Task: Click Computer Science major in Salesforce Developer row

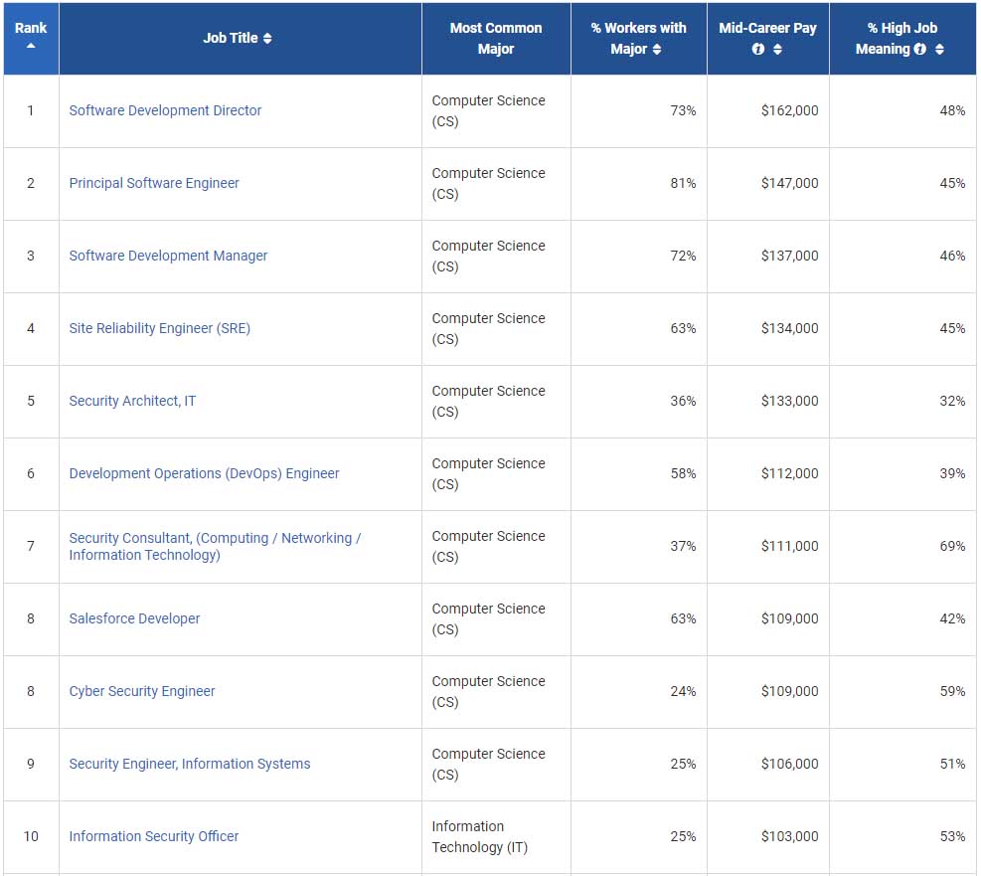Action: [x=496, y=618]
